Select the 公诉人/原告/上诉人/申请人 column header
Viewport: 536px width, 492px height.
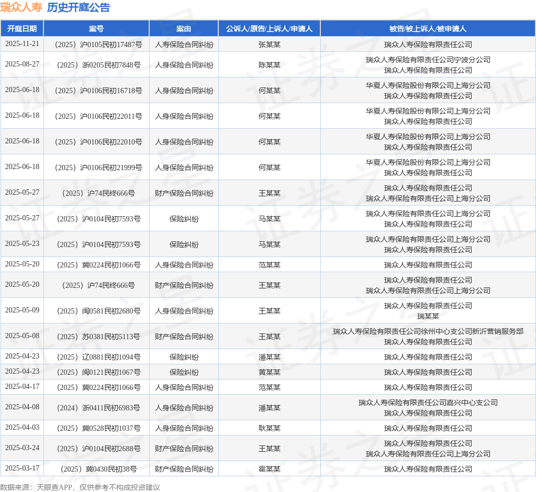[x=269, y=29]
